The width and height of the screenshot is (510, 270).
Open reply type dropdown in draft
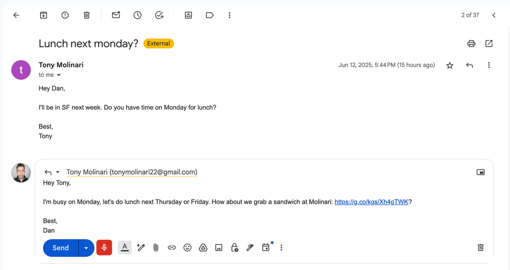coord(58,172)
